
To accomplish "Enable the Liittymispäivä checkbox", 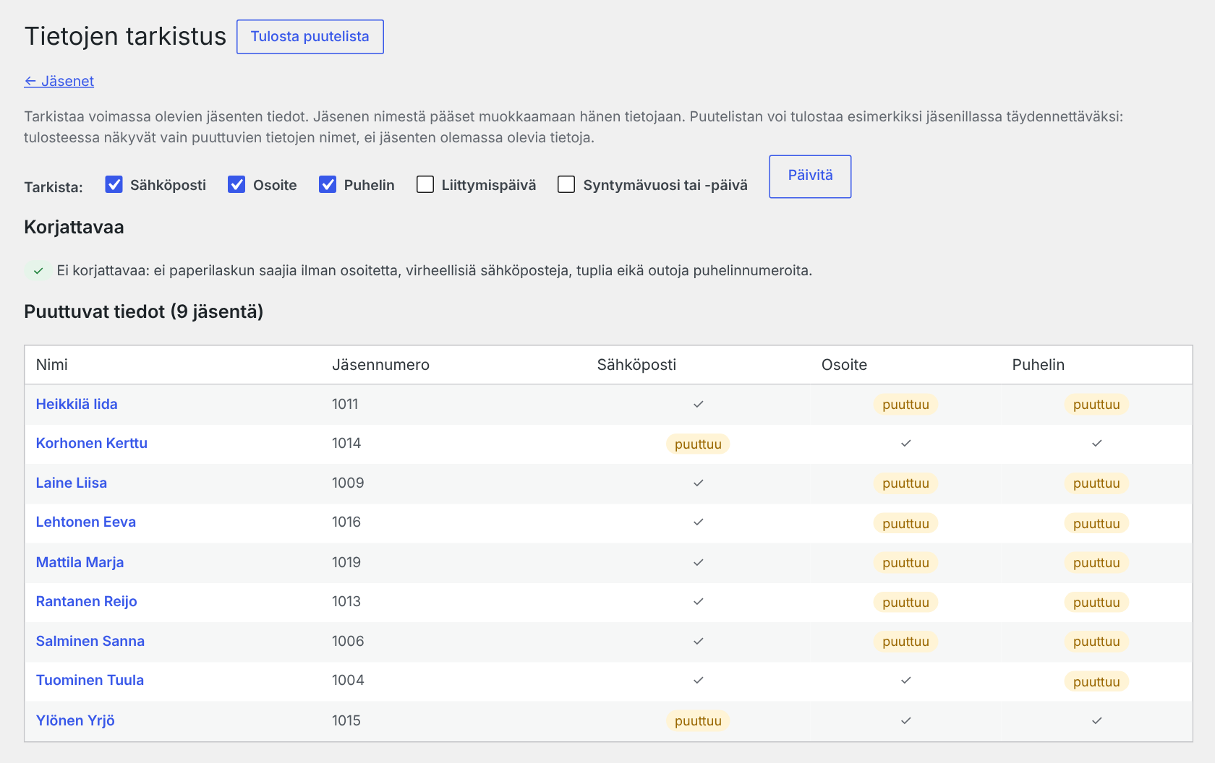I will point(425,185).
